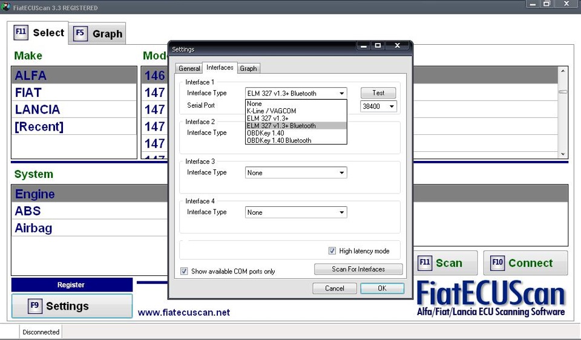Choose OBDKey 1.40 option
The width and height of the screenshot is (581, 340).
(296, 133)
